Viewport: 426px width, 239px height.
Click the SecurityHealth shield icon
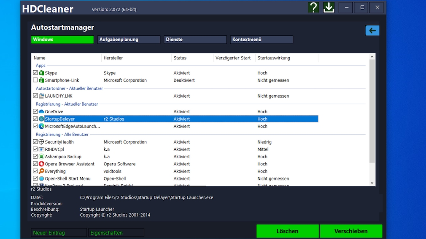pyautogui.click(x=41, y=142)
